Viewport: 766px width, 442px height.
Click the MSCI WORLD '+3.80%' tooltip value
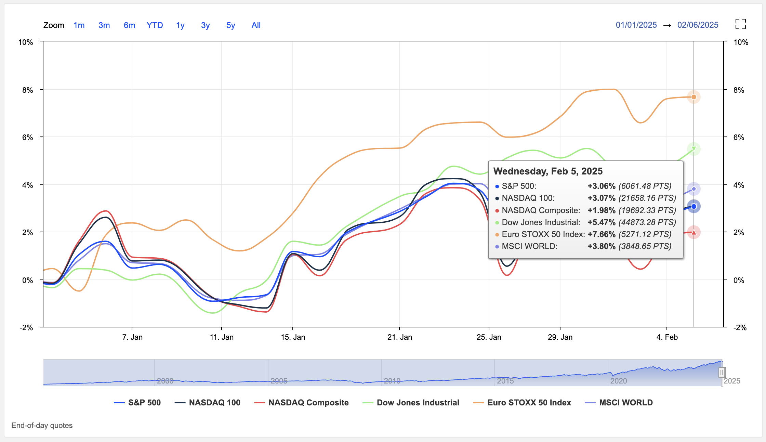click(x=602, y=246)
